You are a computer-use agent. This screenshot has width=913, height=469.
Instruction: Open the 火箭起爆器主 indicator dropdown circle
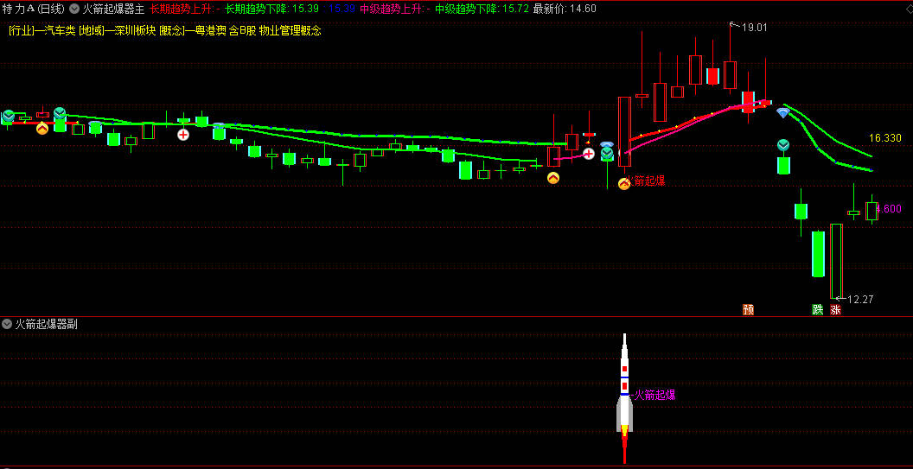pyautogui.click(x=74, y=9)
